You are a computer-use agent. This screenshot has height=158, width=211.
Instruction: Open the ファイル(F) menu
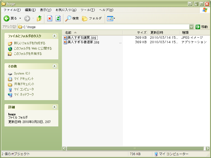(12, 10)
